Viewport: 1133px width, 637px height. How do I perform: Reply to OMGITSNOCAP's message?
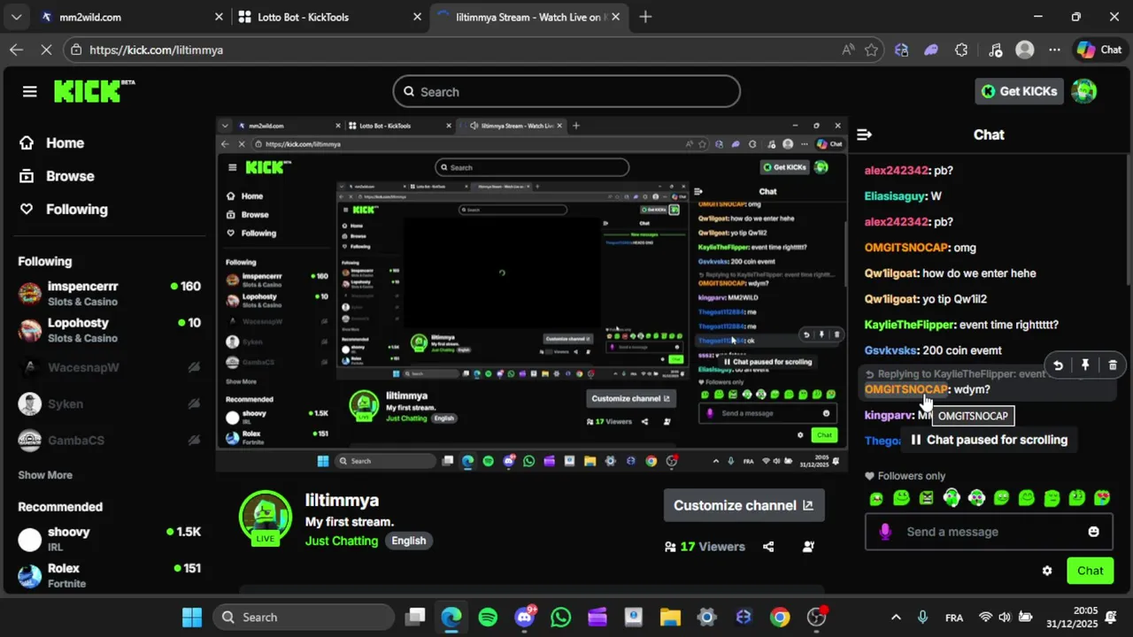(1058, 365)
